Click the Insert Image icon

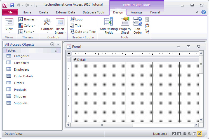[x=60, y=22]
